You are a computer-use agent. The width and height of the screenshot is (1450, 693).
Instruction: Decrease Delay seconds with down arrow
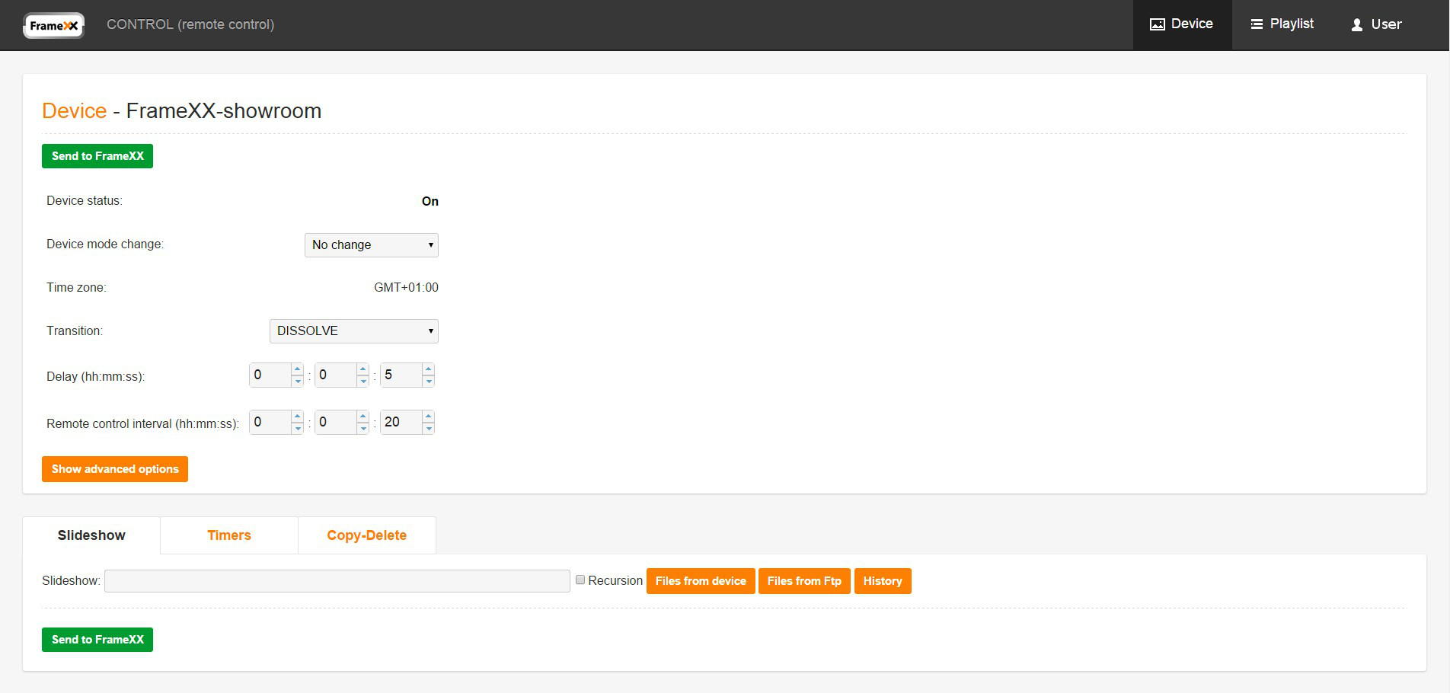point(429,381)
